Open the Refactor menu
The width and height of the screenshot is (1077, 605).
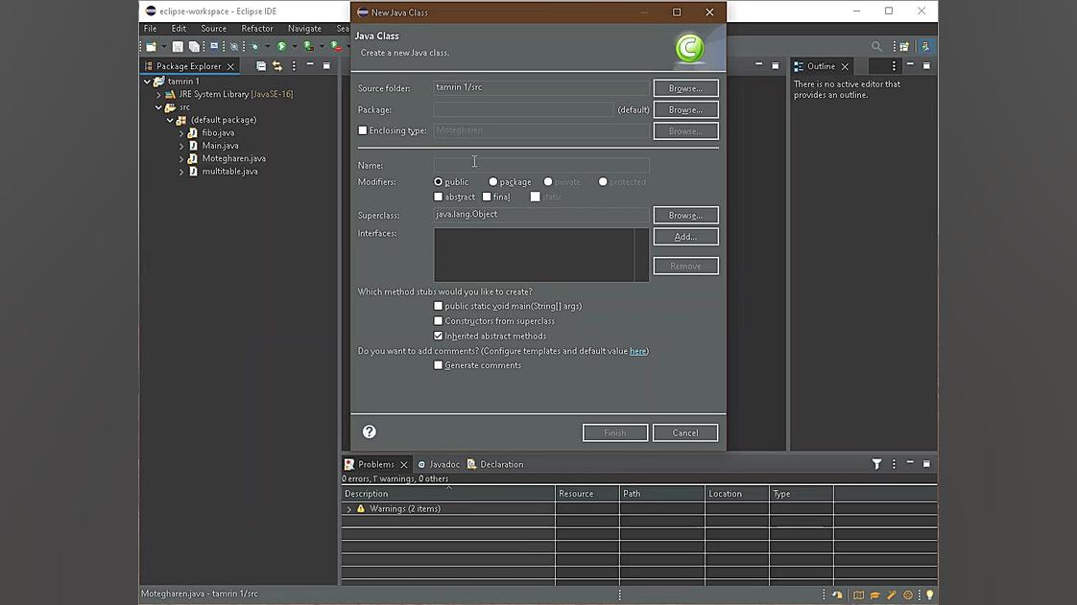point(256,29)
